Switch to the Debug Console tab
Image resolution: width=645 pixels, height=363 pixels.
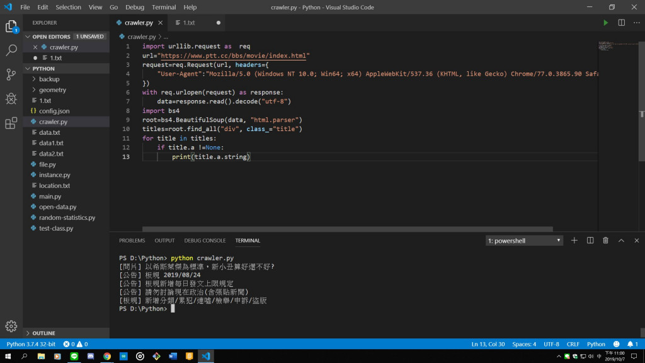pos(205,240)
